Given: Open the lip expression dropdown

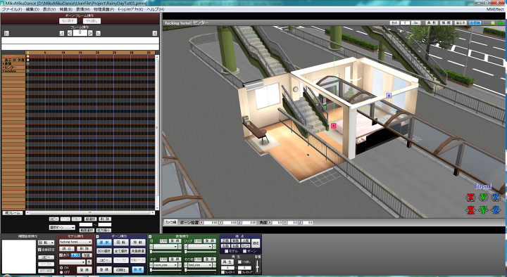Looking at the screenshot, I should coord(200,247).
